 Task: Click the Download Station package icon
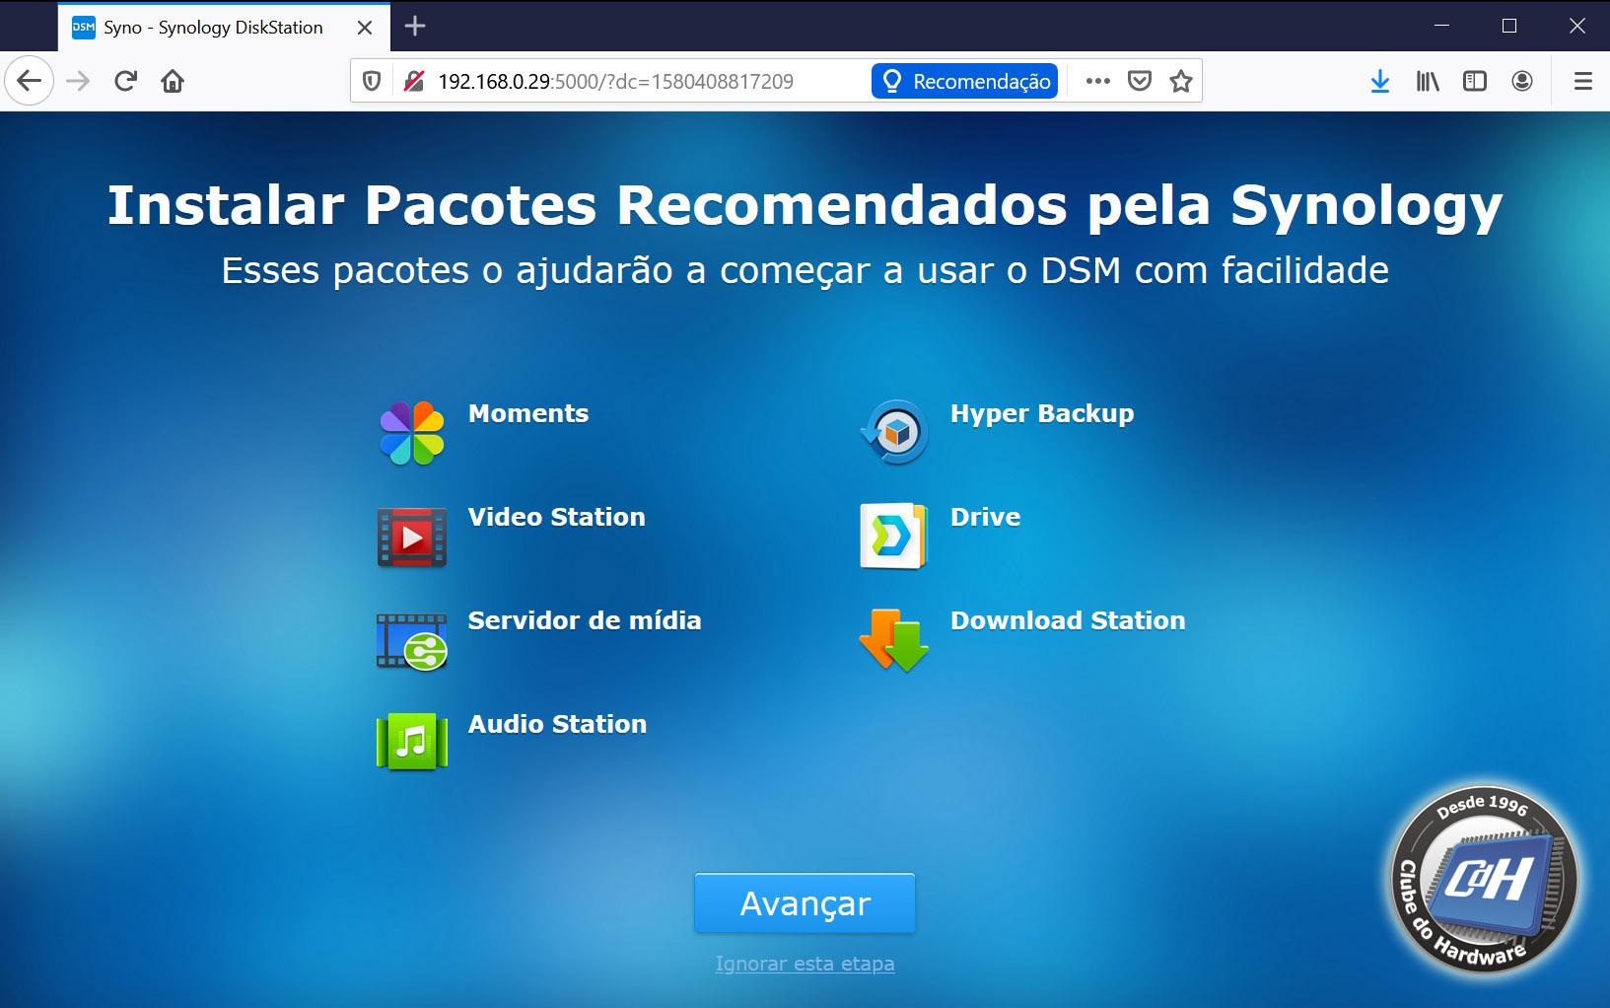[894, 640]
